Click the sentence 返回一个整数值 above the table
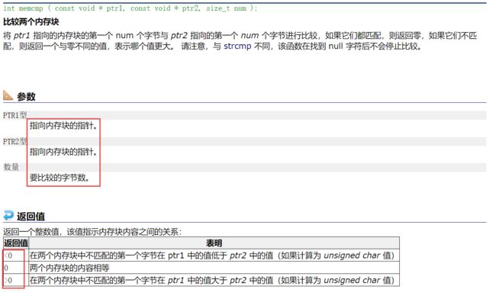 click(92, 232)
